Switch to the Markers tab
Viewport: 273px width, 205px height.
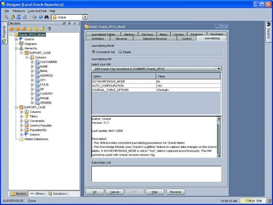(x=129, y=34)
